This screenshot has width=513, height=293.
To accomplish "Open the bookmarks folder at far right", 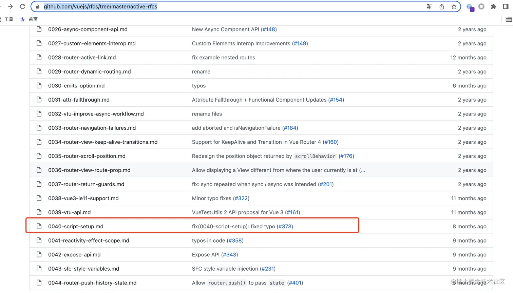I will tap(508, 19).
